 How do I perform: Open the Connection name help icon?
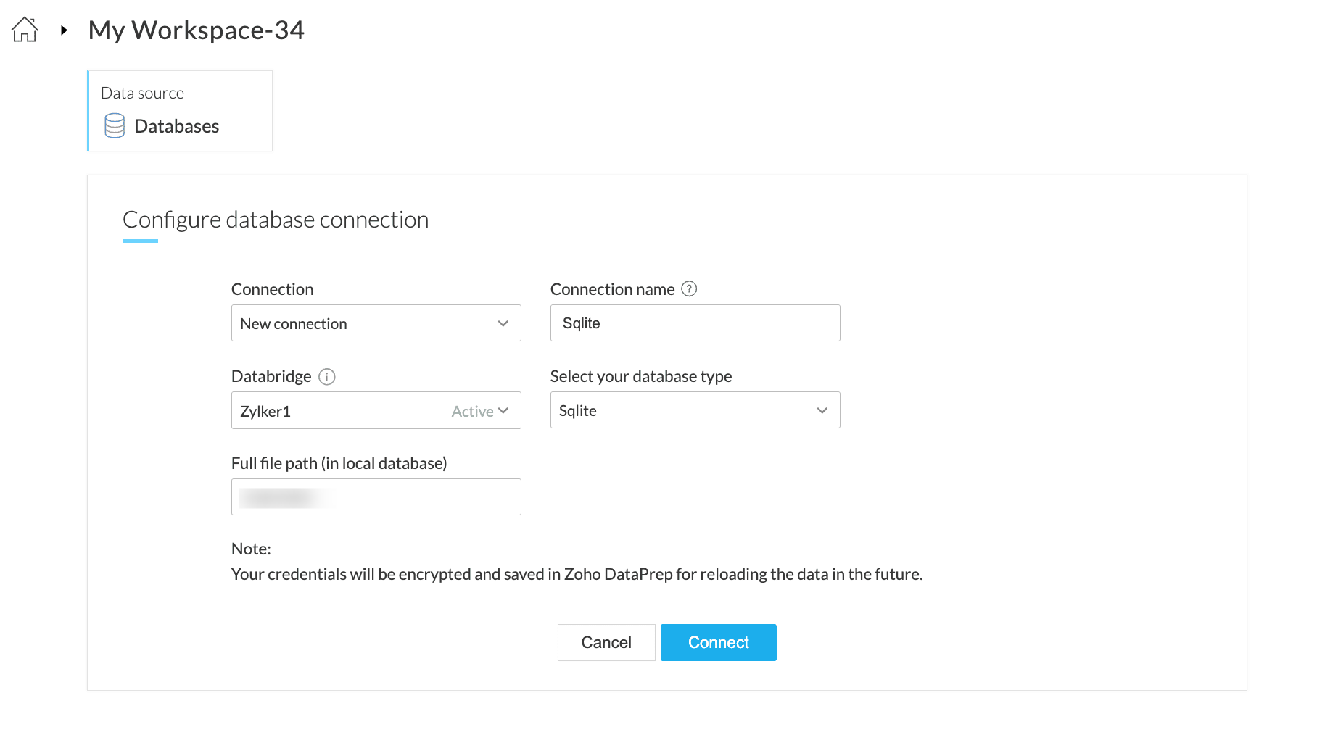pyautogui.click(x=690, y=289)
